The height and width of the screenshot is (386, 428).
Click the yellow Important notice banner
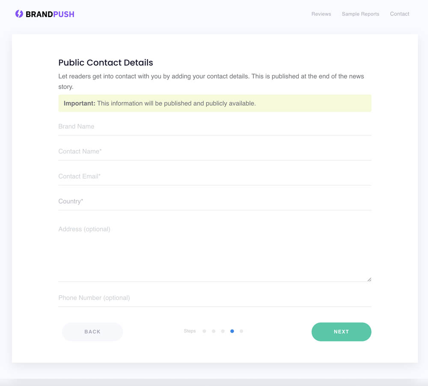(214, 103)
